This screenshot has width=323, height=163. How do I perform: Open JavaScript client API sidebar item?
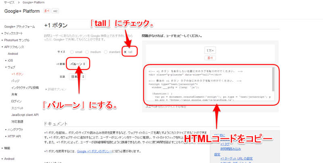(25, 115)
